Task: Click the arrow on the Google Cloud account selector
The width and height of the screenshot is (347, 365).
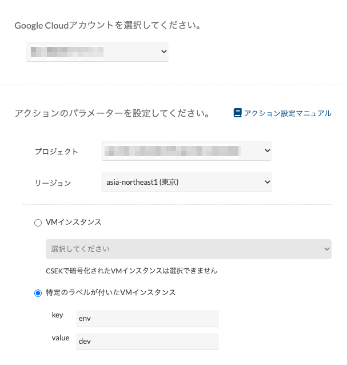Action: pos(163,52)
